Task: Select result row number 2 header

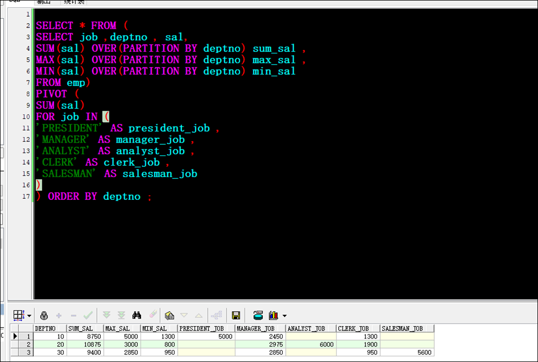Action: coord(26,344)
